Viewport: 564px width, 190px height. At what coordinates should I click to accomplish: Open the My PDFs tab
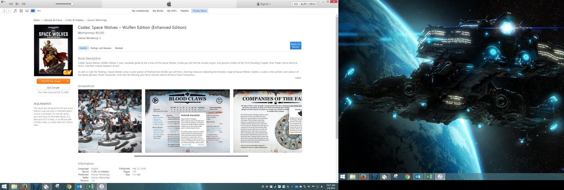[172, 11]
